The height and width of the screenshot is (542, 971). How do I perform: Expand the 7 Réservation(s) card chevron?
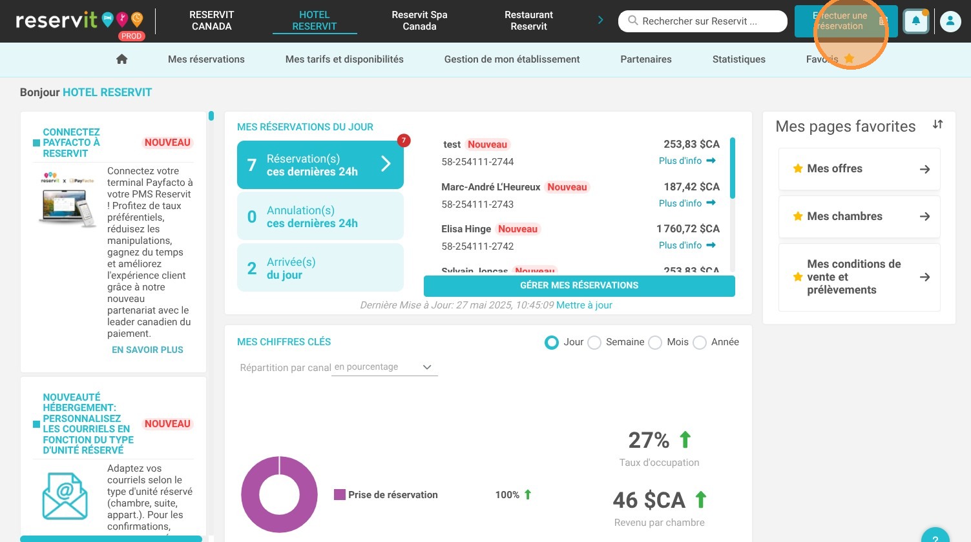(x=386, y=164)
